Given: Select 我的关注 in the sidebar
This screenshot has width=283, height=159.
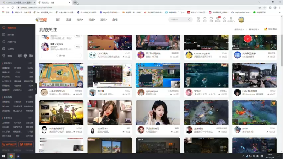Looking at the screenshot, I should (12, 28).
